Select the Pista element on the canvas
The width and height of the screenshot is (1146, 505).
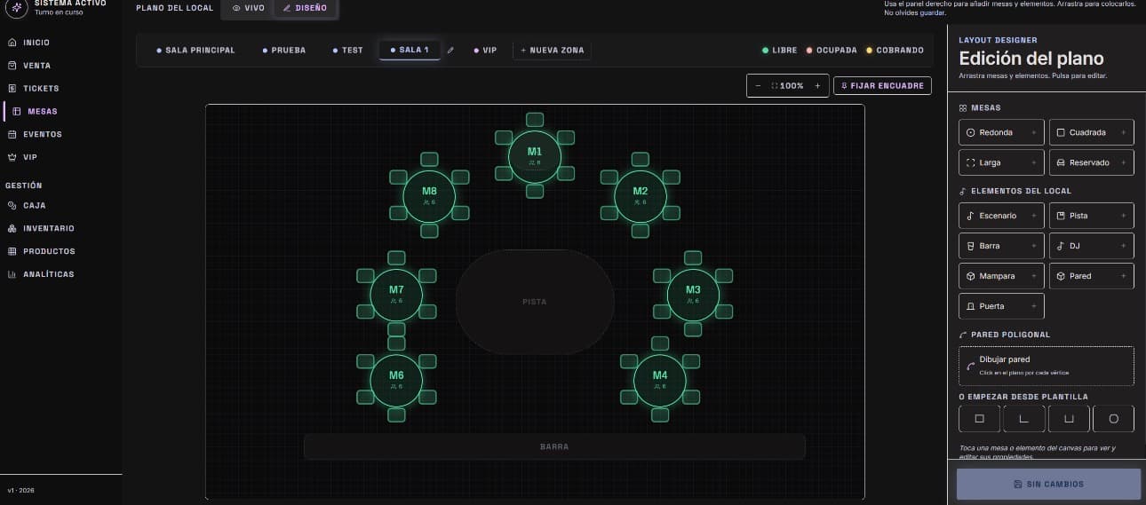[535, 302]
